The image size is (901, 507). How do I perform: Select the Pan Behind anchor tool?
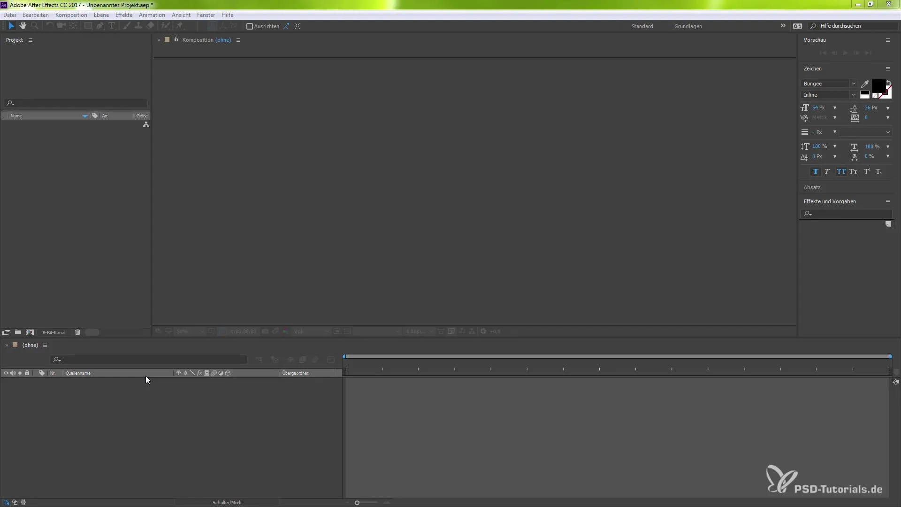(73, 26)
